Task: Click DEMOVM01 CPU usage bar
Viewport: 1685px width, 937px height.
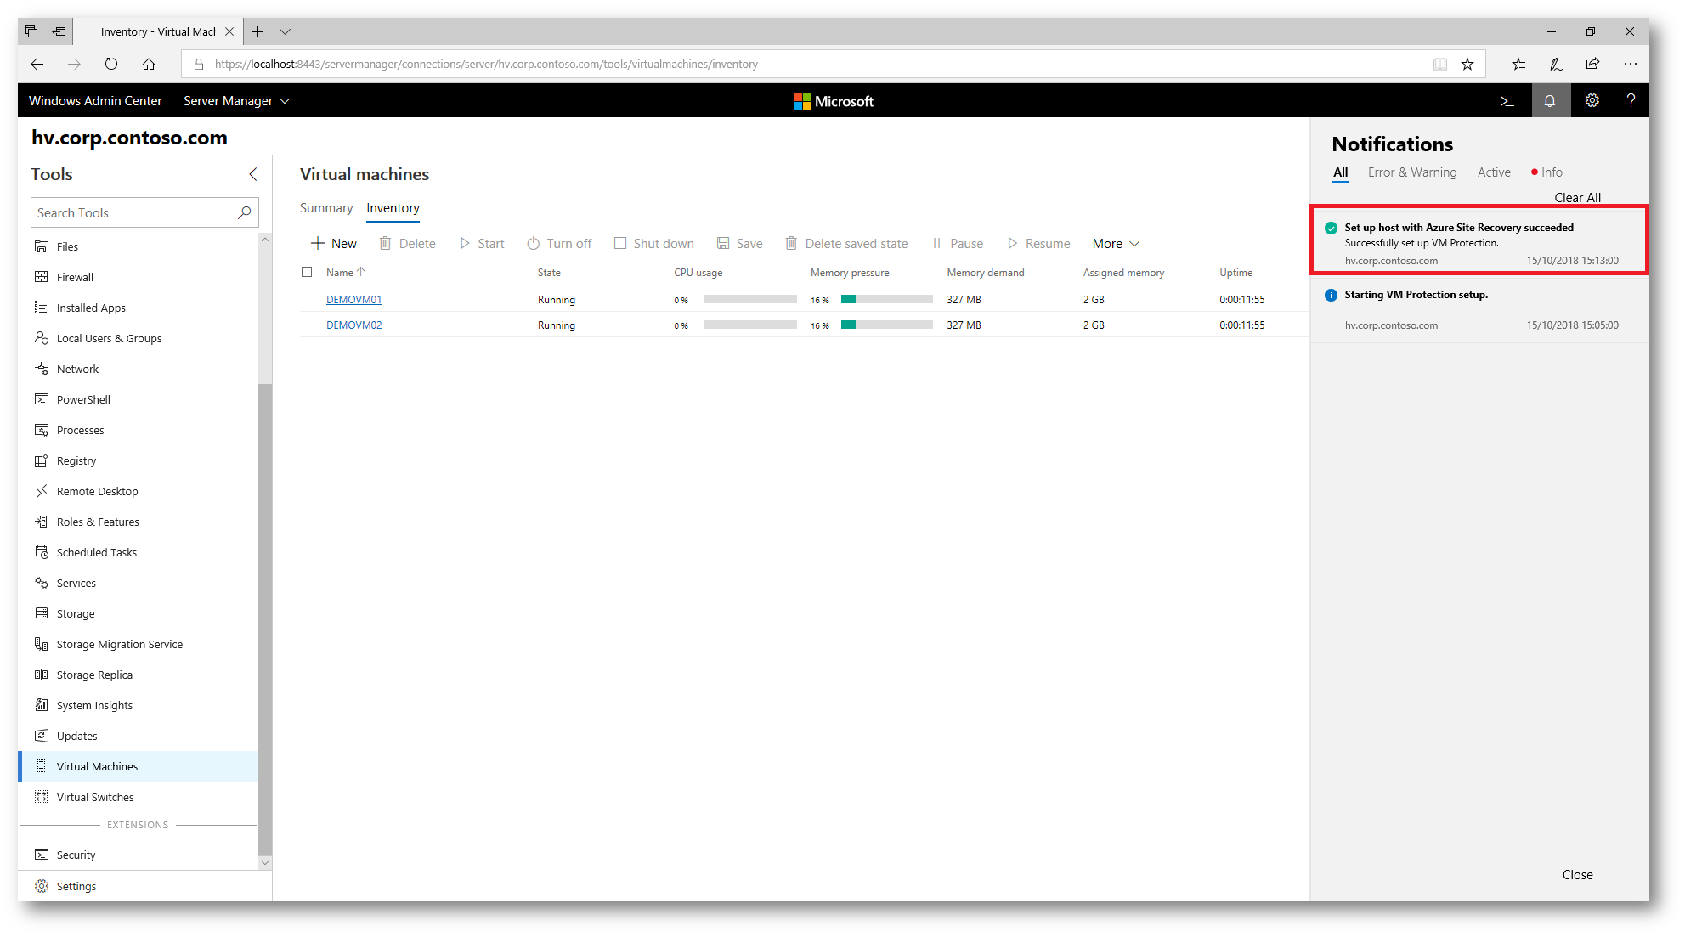Action: [750, 300]
